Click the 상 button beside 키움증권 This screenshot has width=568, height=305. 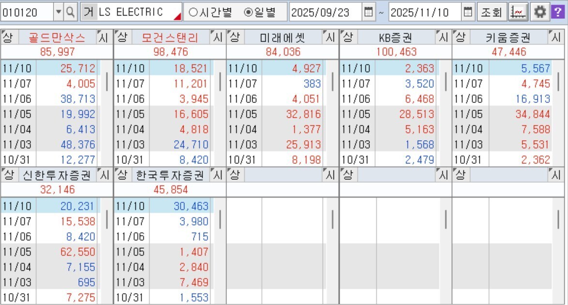pos(461,37)
